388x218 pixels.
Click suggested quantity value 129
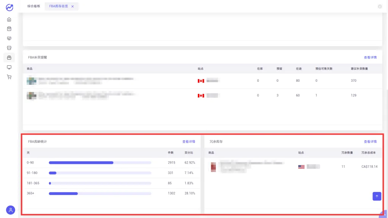[354, 95]
